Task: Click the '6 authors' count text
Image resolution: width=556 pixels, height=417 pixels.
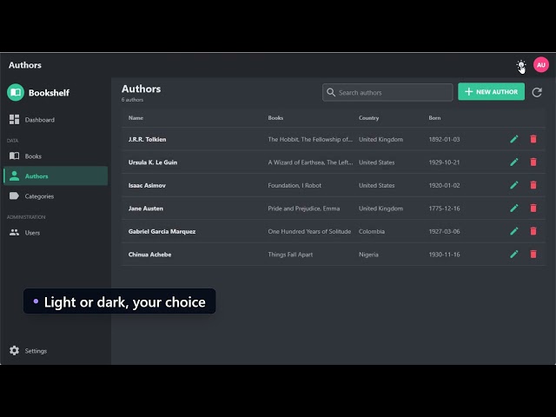Action: click(132, 100)
